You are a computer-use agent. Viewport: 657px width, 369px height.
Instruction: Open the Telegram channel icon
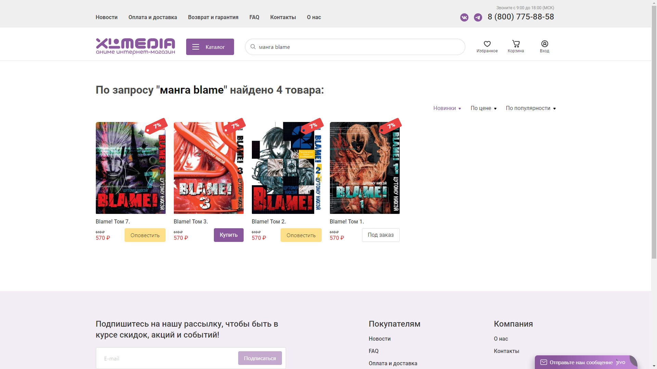point(478,17)
